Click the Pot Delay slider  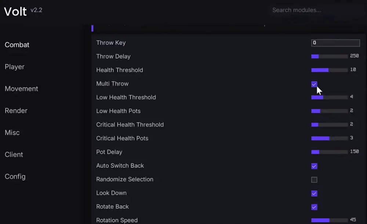pyautogui.click(x=329, y=152)
